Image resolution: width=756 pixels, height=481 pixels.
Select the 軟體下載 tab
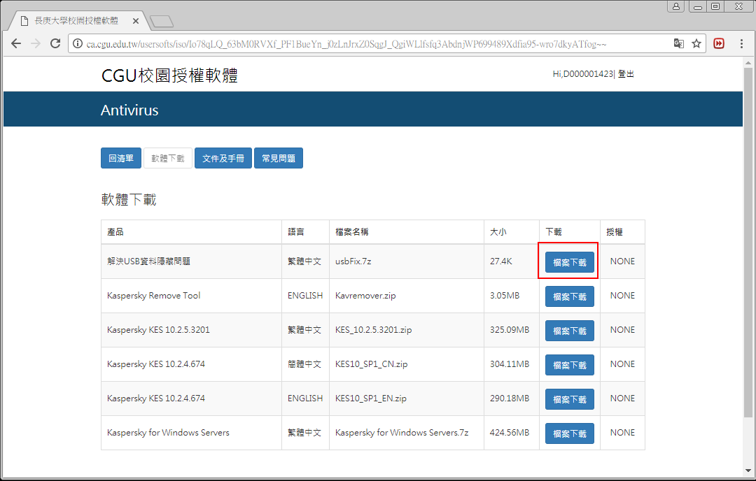(x=168, y=158)
